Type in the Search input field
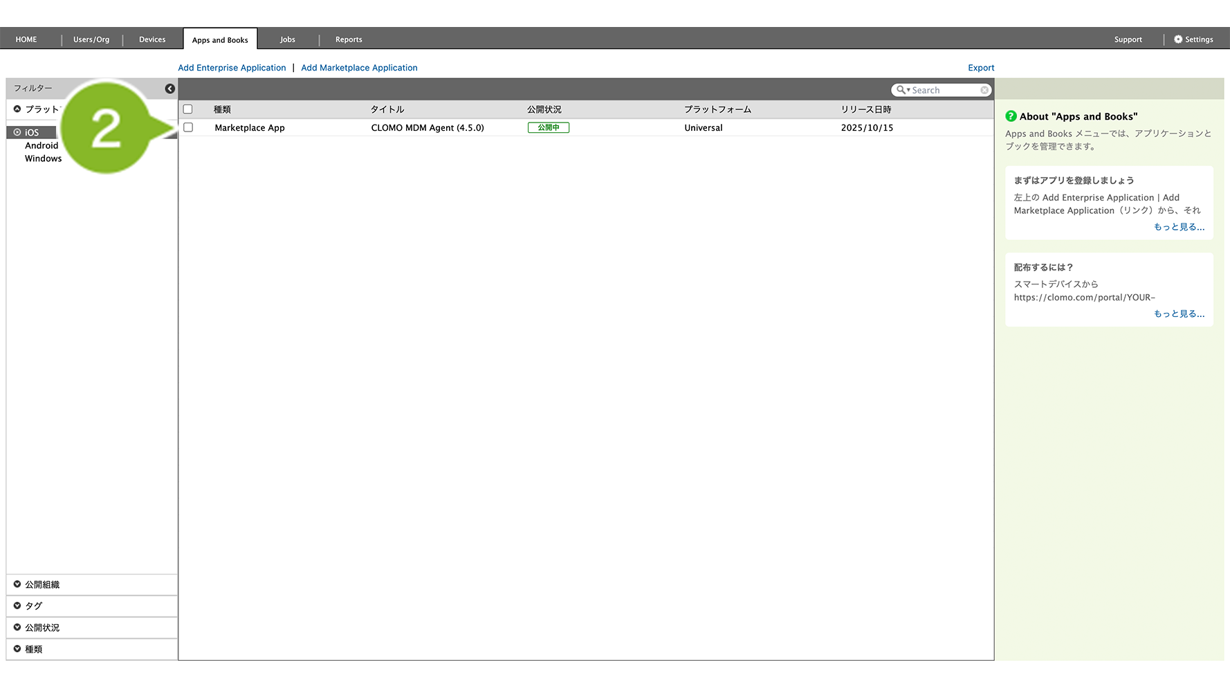The width and height of the screenshot is (1230, 692). tap(944, 90)
